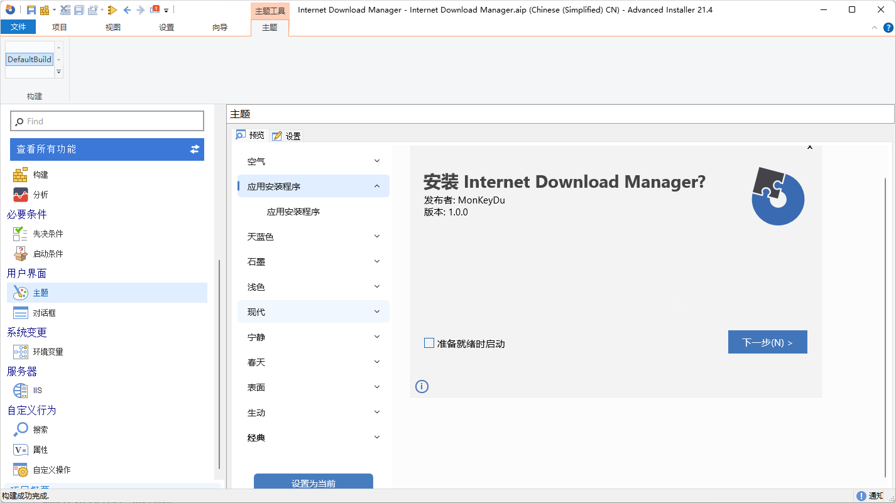Viewport: 896px width, 503px height.
Task: Click the Advanced Installer app logo icon
Action: (x=10, y=9)
